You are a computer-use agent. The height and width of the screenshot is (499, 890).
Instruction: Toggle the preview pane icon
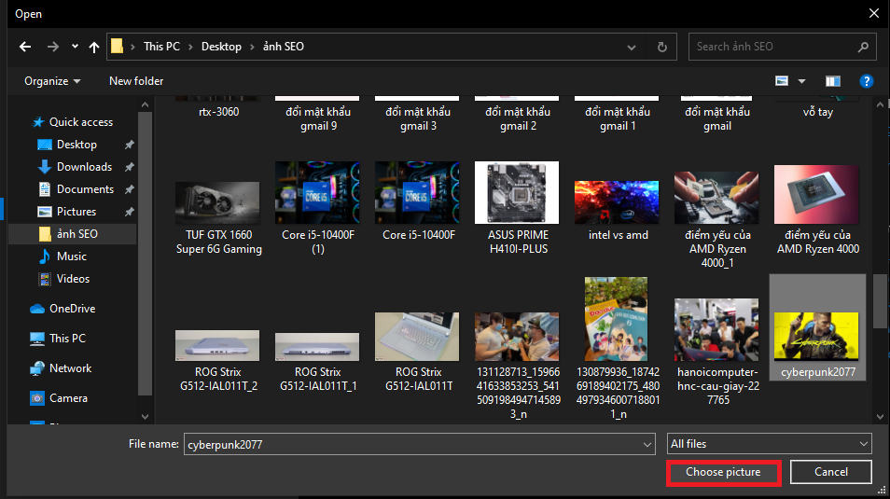(833, 81)
